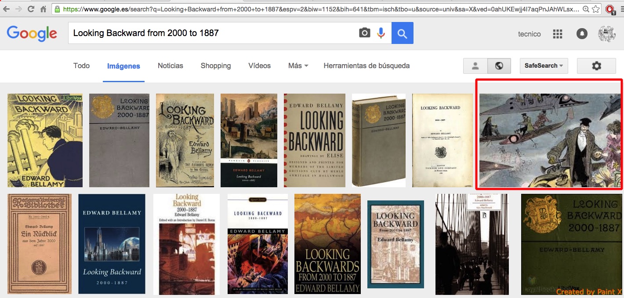Switch to private results person toggle
Viewport: 624px width, 298px height.
(475, 66)
